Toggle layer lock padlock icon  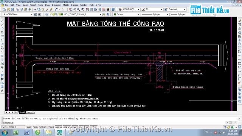point(60,14)
